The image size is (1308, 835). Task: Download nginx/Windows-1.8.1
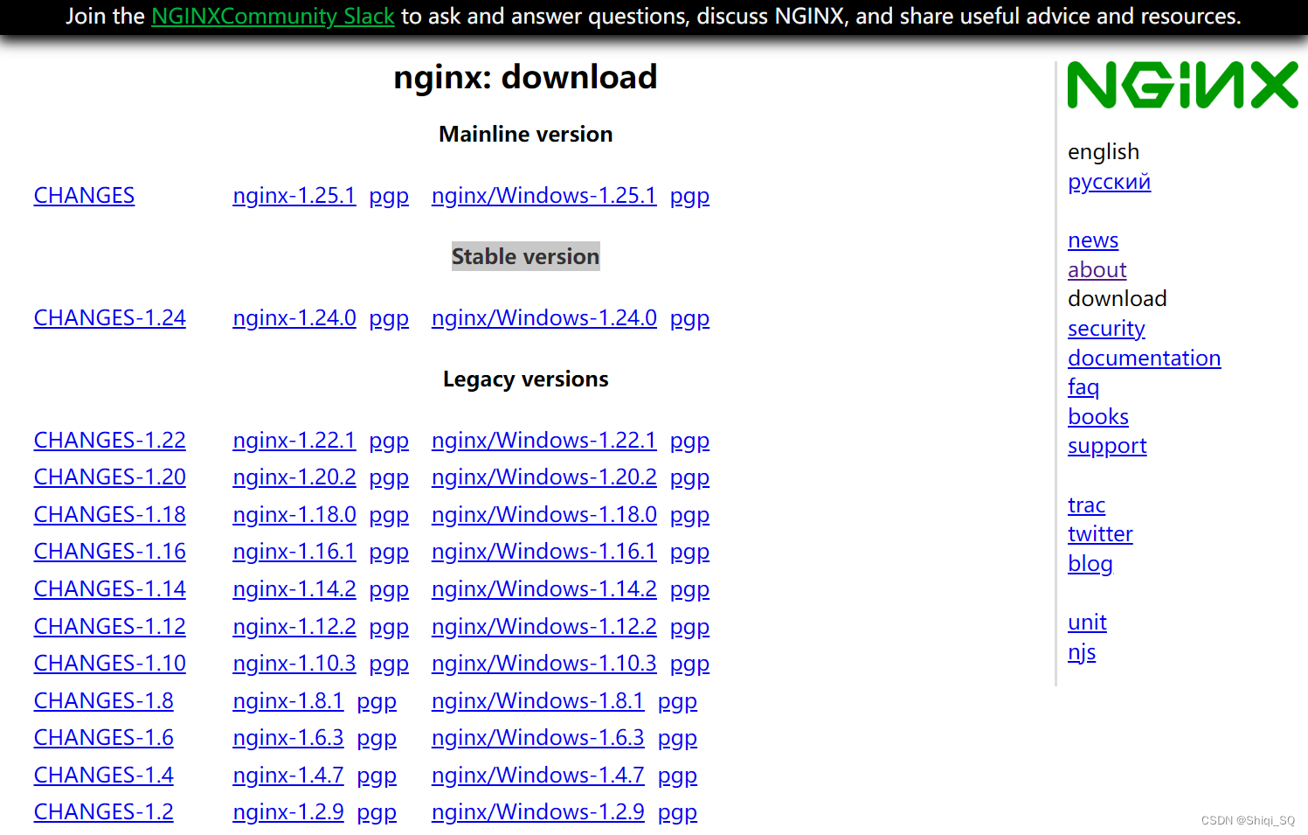537,700
